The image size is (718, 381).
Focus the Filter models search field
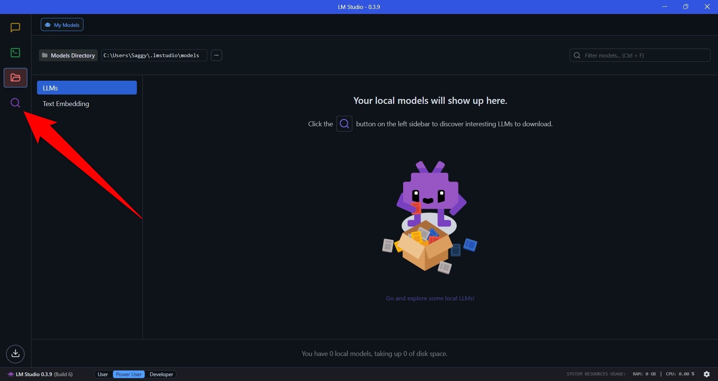point(640,55)
